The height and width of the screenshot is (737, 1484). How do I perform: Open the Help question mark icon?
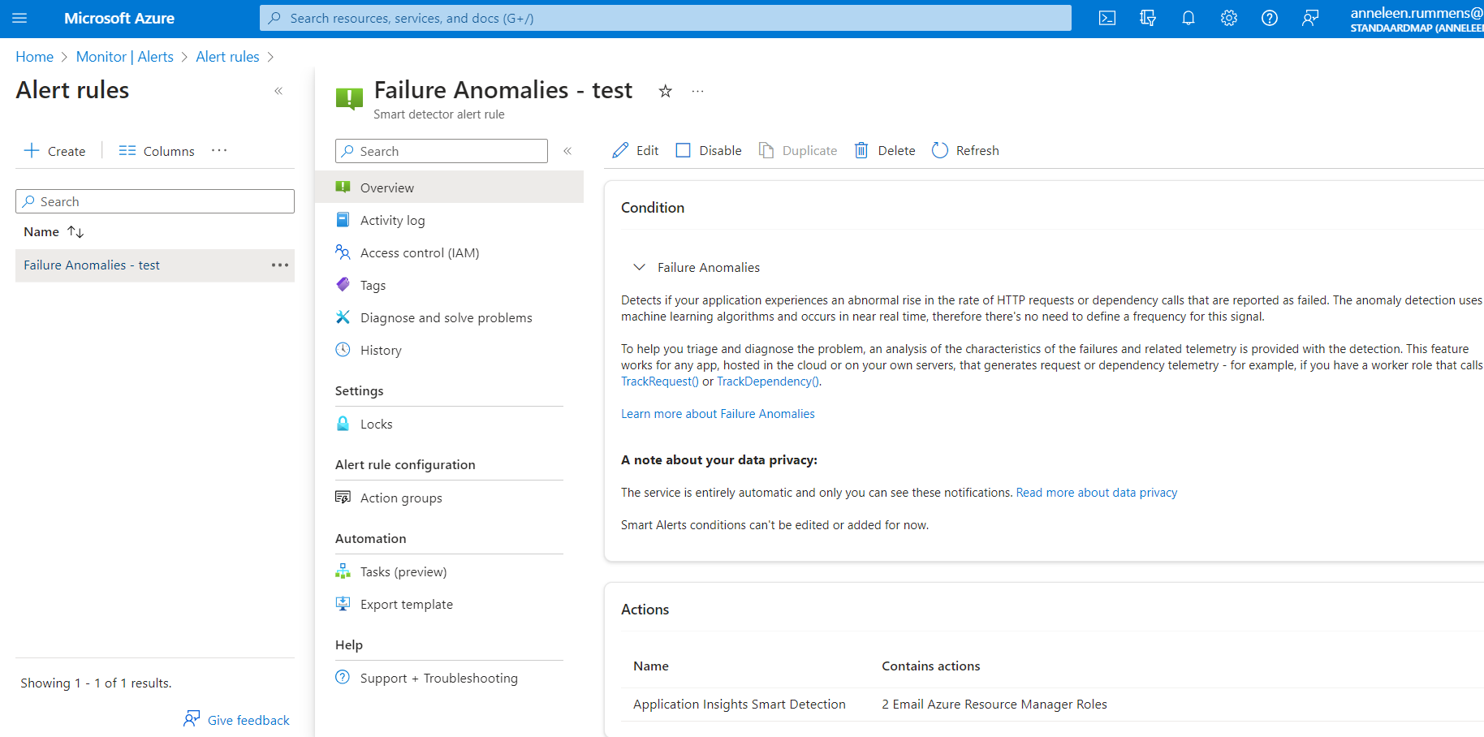(1270, 18)
